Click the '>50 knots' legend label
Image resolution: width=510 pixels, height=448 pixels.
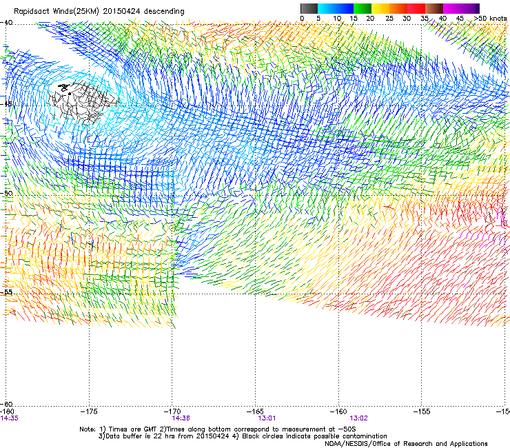(490, 19)
